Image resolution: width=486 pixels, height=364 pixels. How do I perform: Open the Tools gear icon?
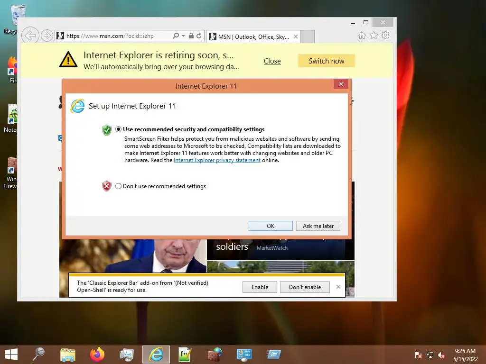coord(385,35)
